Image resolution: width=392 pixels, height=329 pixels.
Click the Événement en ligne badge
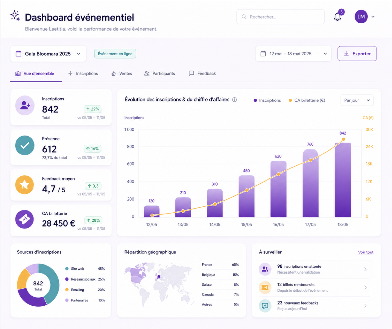(115, 54)
